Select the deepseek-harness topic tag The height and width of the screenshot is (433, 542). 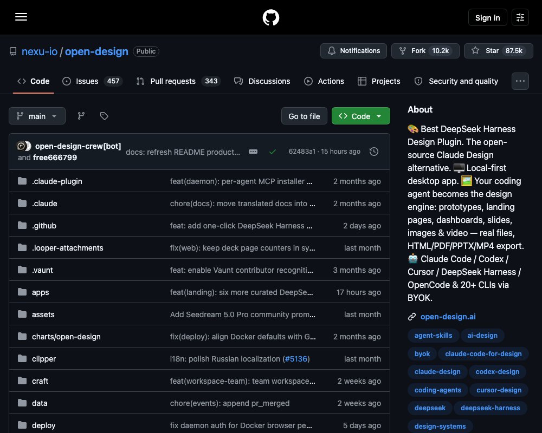[491, 408]
